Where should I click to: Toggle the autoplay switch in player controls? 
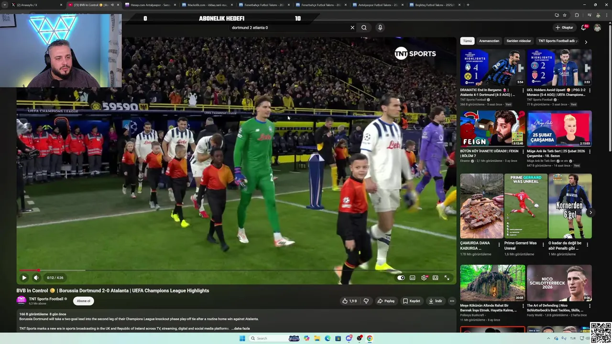(401, 278)
